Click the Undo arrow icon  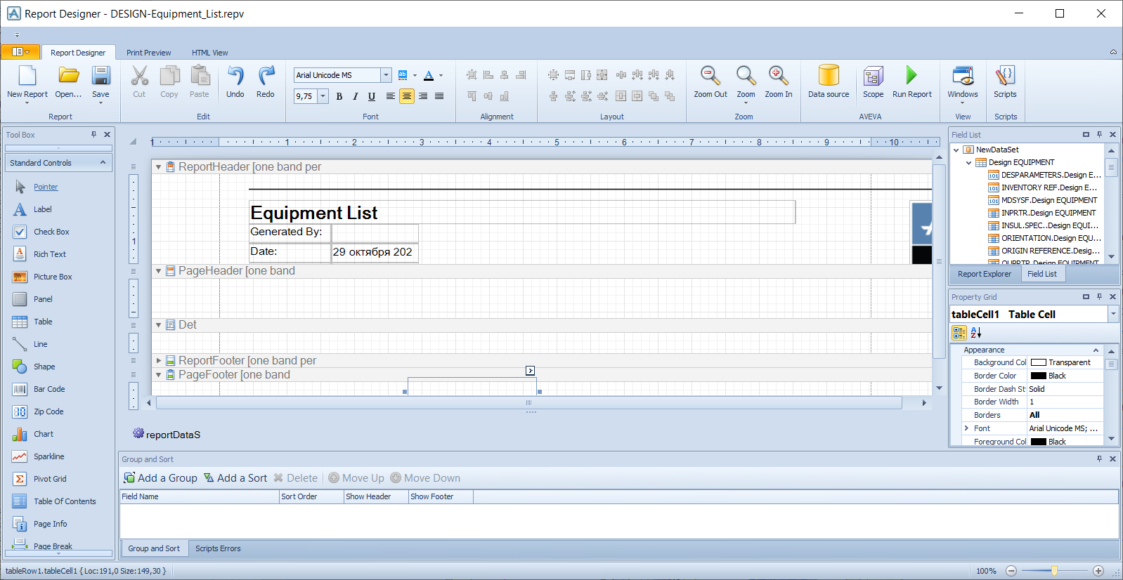pos(235,76)
